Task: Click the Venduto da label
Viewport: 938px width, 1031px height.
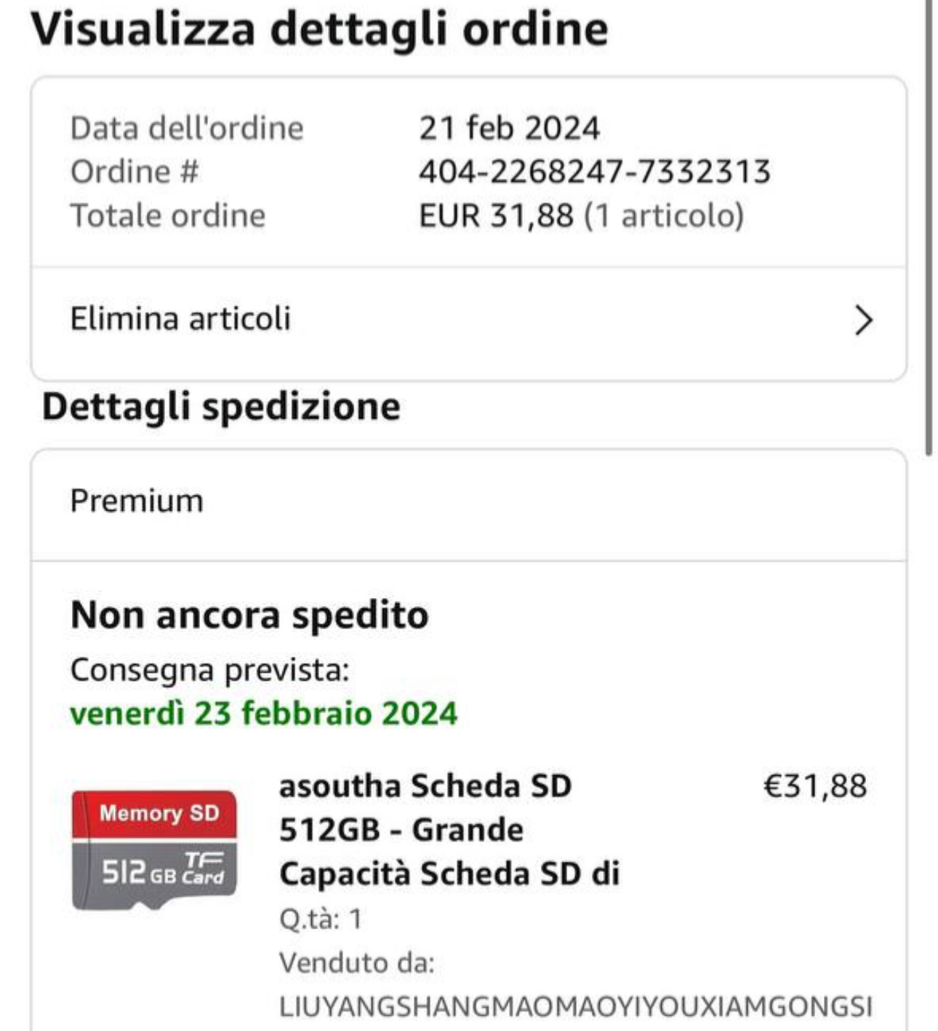Action: point(356,963)
